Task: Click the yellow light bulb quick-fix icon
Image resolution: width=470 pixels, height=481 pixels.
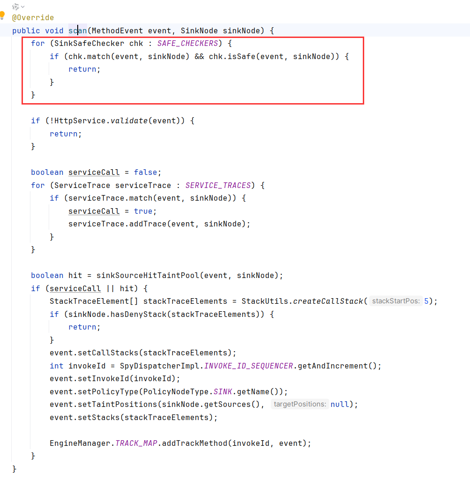Action: tap(2, 15)
